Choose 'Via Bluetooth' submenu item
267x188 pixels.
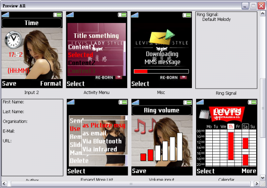[102, 141]
